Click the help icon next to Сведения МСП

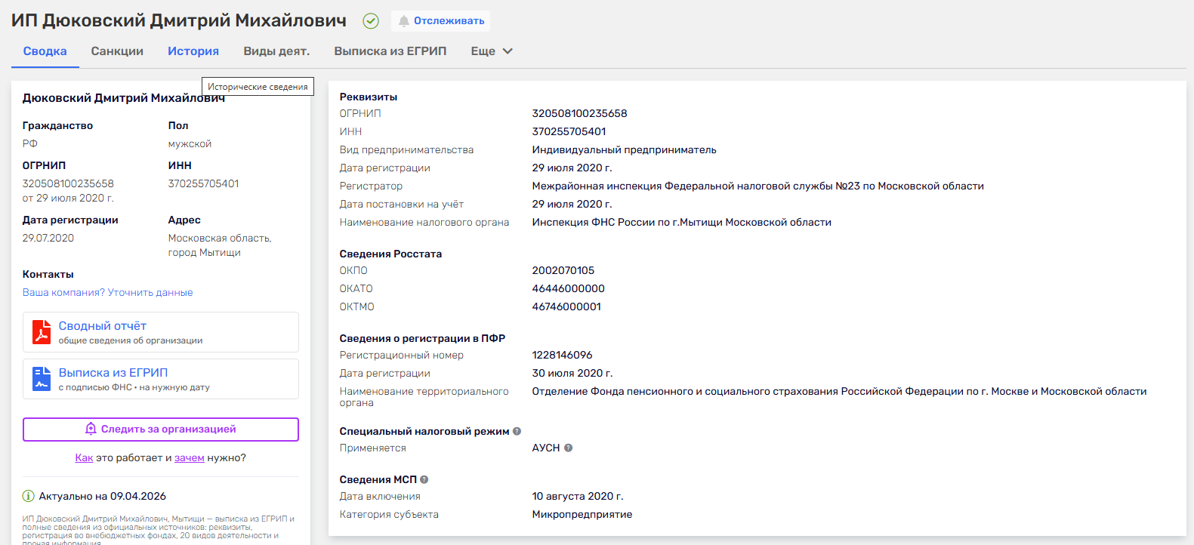424,480
